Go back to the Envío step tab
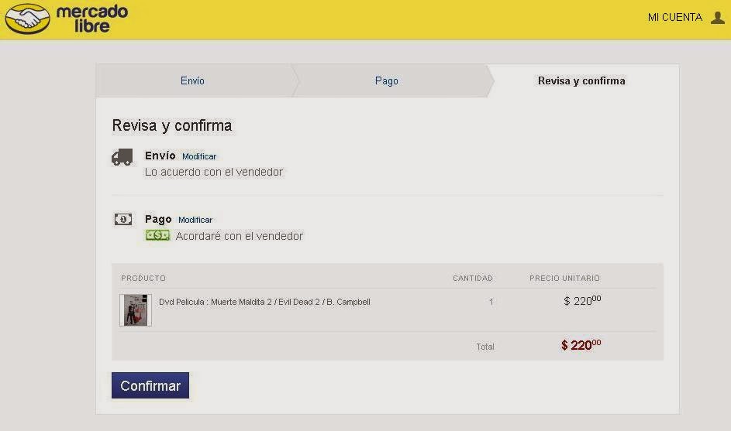The width and height of the screenshot is (731, 431). tap(192, 80)
